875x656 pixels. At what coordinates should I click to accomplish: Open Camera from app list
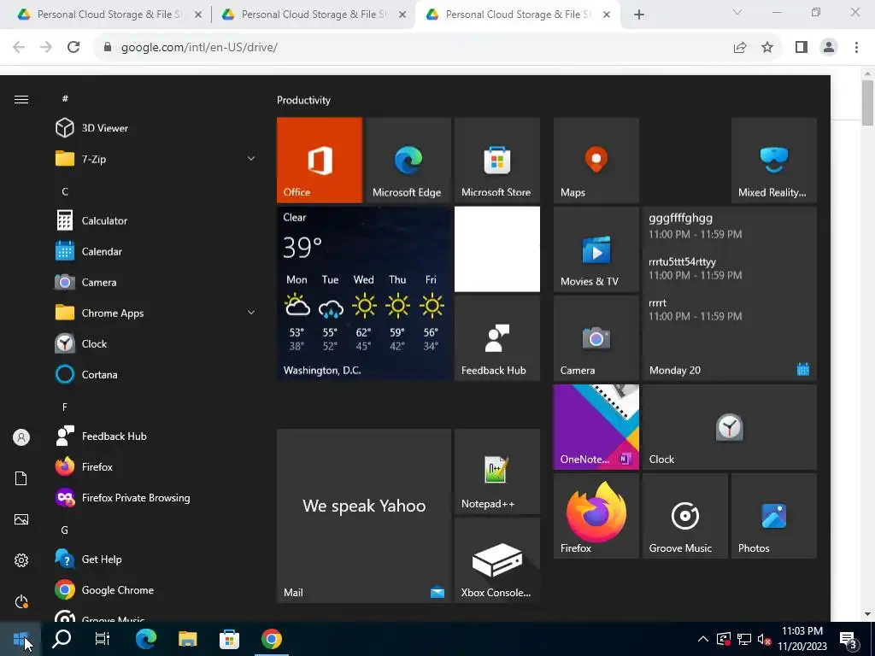pos(156,282)
